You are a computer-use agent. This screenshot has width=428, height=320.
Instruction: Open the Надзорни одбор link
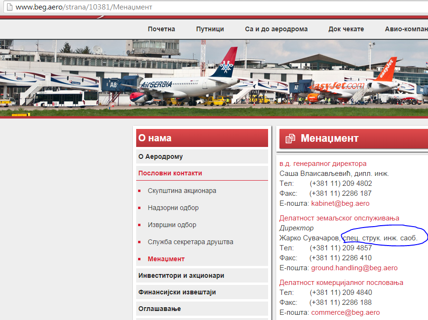173,208
